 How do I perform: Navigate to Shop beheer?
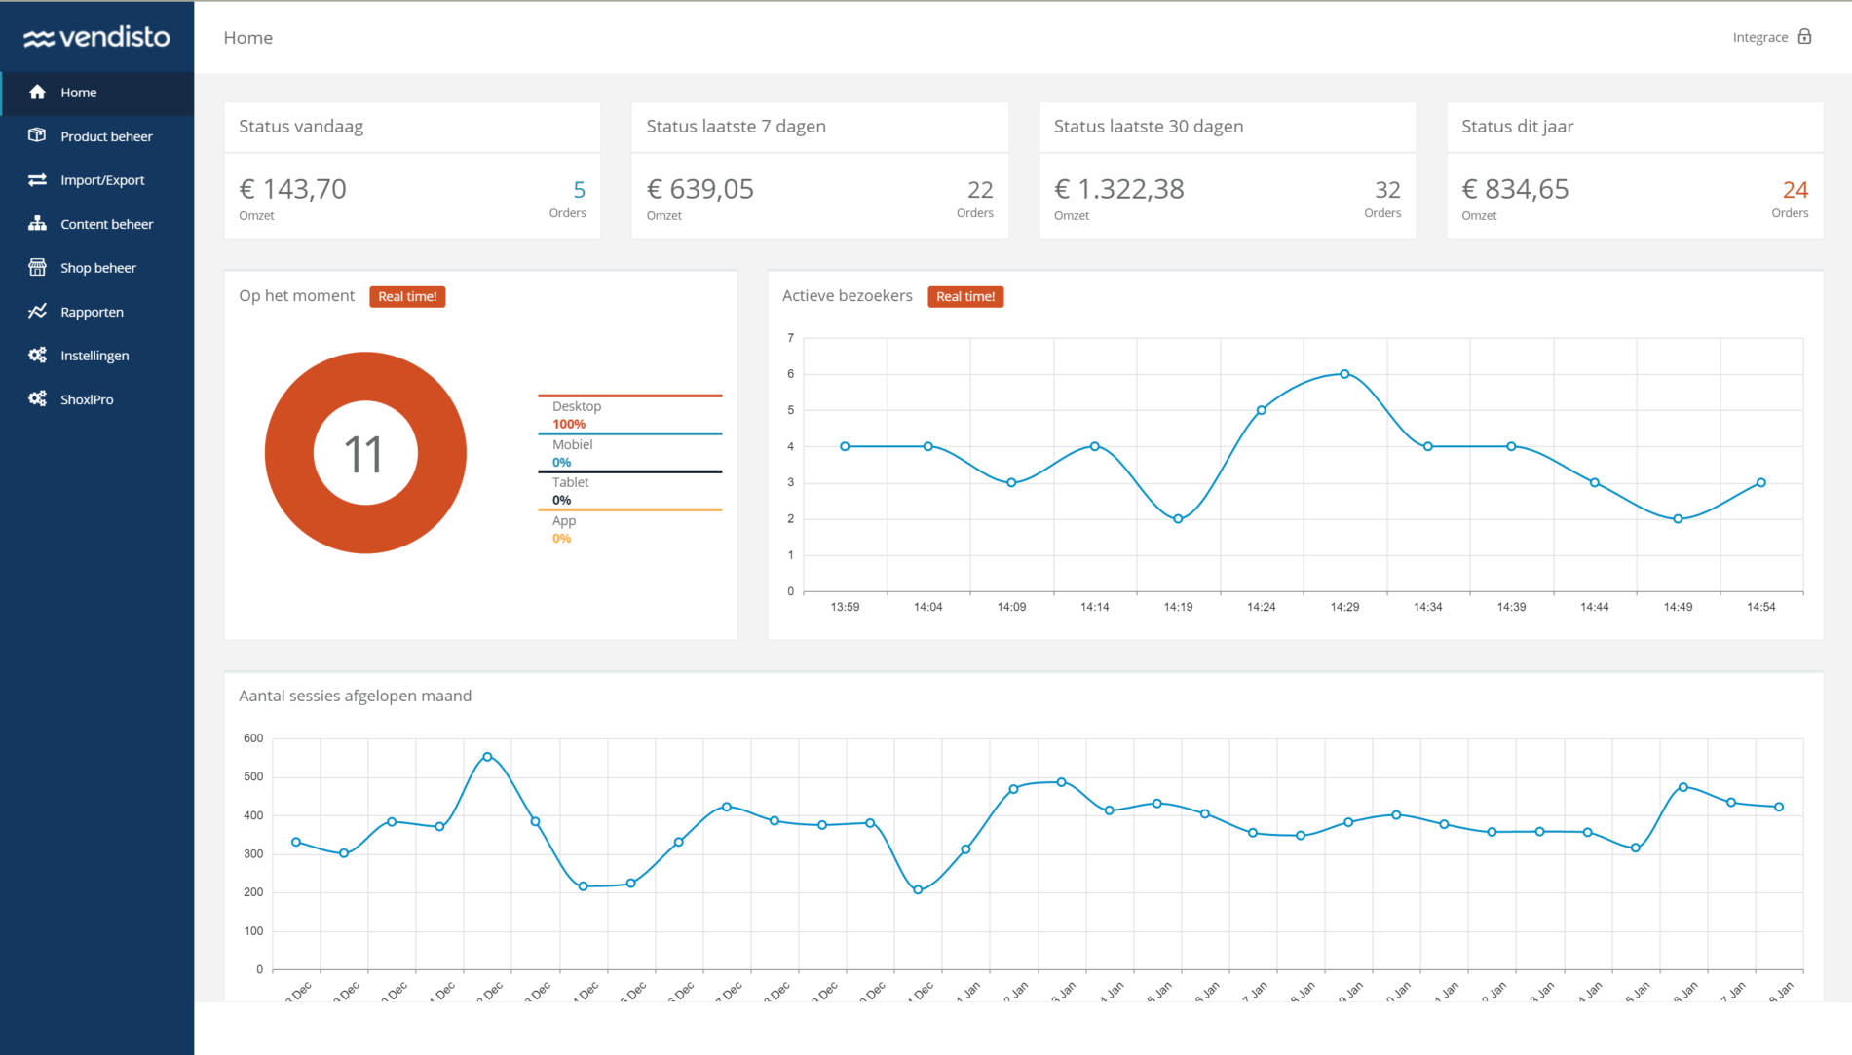[x=97, y=268]
